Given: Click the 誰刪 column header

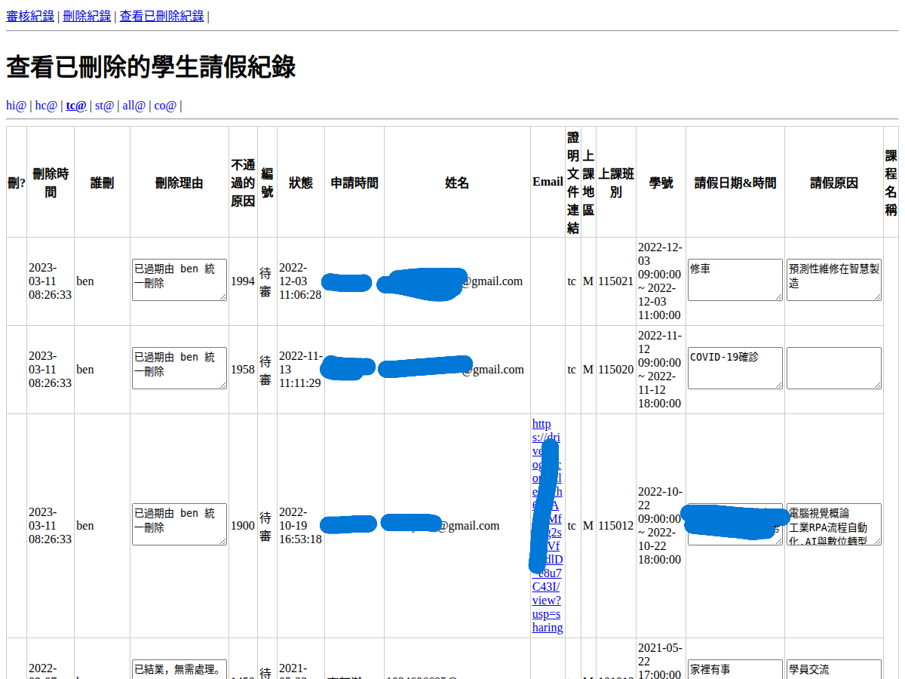Looking at the screenshot, I should pyautogui.click(x=103, y=183).
